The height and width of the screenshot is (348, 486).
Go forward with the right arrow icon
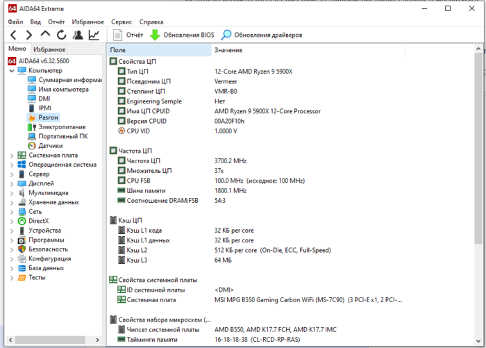point(29,35)
